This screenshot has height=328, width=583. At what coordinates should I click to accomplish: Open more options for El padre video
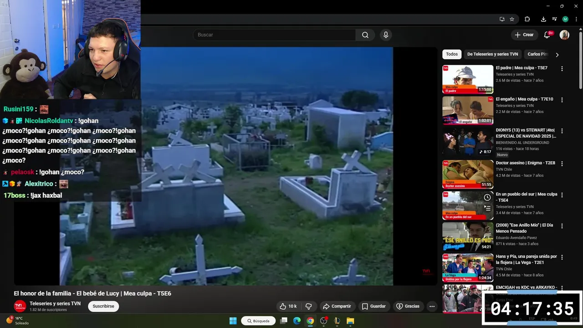(562, 69)
